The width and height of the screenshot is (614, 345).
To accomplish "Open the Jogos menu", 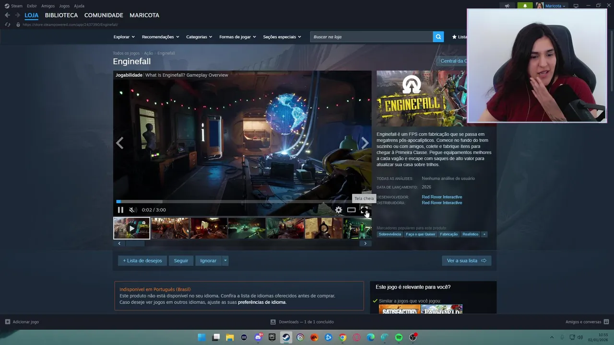I will (x=64, y=6).
